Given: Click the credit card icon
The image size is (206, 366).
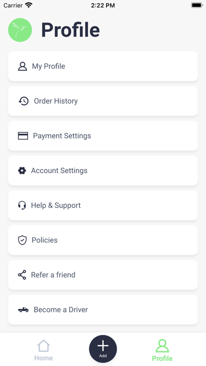Looking at the screenshot, I should tap(23, 136).
